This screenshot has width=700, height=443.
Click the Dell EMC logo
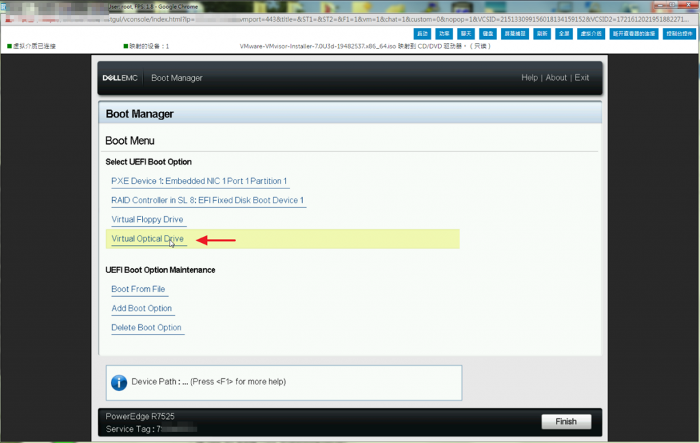120,78
